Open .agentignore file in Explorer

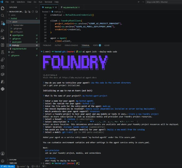pos(23,35)
